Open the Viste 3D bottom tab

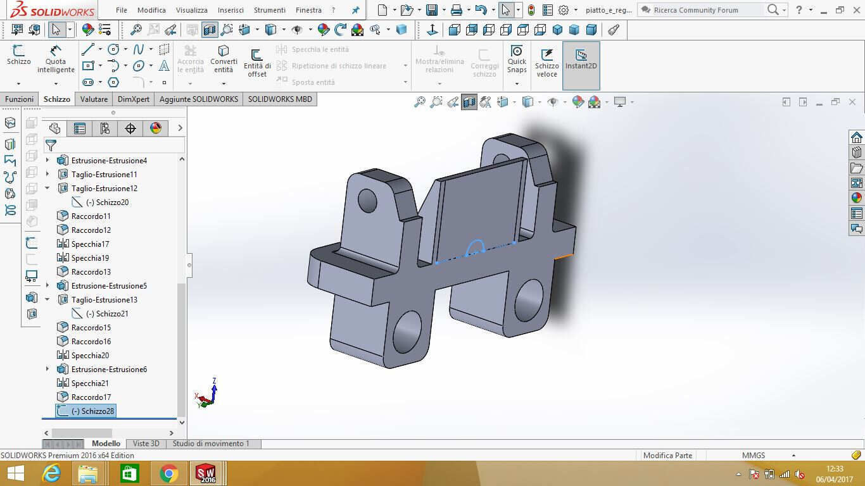[x=146, y=444]
